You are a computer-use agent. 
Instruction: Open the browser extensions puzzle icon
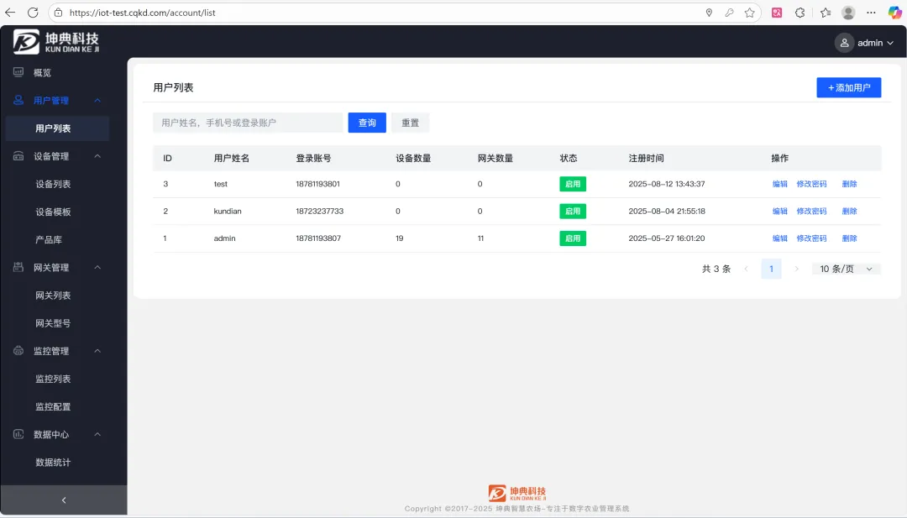800,12
